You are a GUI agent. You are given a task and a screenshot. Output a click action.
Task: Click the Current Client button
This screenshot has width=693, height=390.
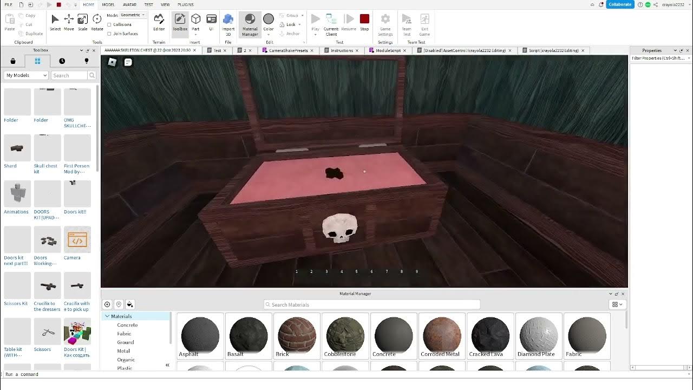331,25
